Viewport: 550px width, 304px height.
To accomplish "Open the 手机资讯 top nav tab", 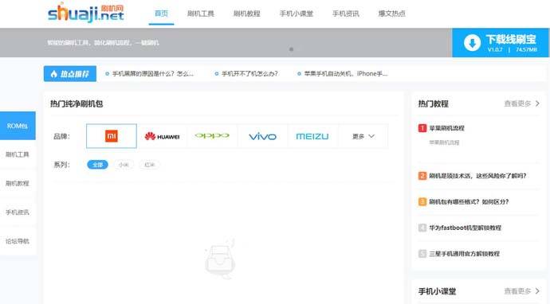I will point(345,14).
